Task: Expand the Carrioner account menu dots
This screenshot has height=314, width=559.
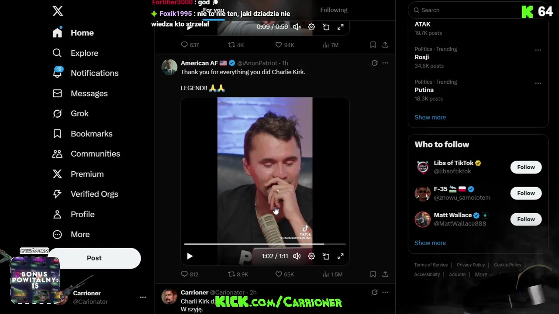Action: click(x=143, y=297)
